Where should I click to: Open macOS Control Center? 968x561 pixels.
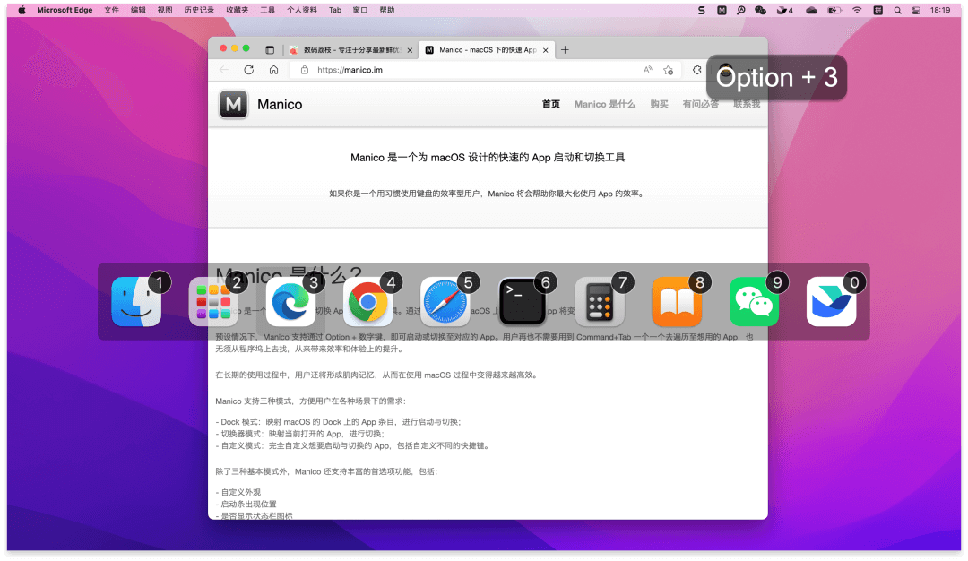[915, 10]
